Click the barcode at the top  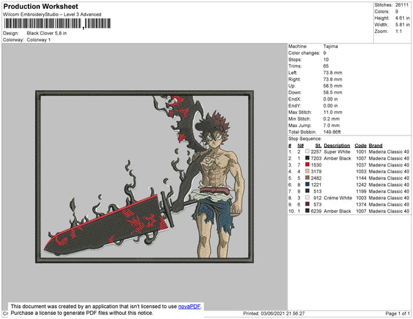click(x=57, y=23)
